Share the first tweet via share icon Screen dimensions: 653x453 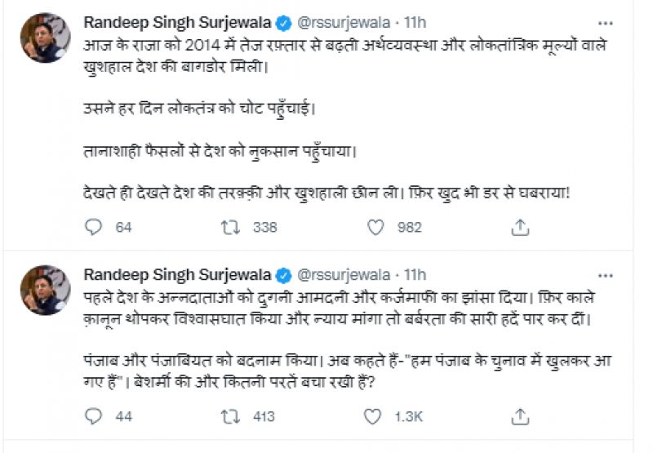[x=520, y=228]
